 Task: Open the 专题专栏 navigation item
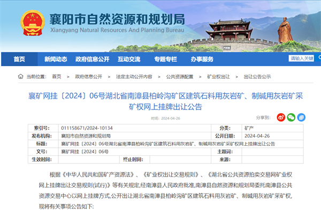click(165, 59)
